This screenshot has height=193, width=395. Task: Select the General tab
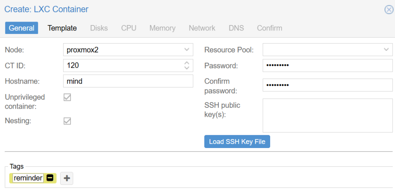coord(22,28)
